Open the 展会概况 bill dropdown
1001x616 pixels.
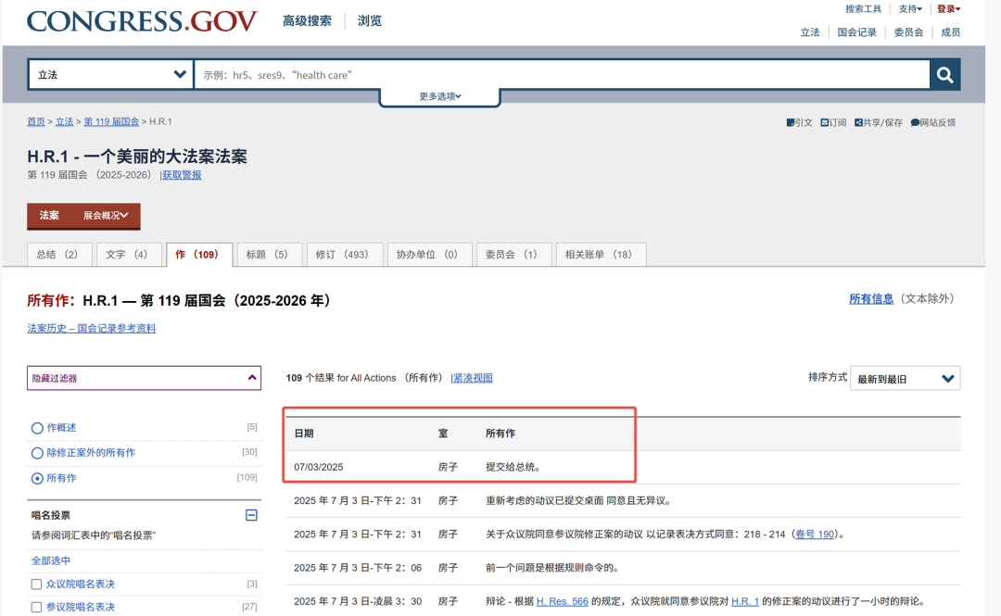pos(106,216)
